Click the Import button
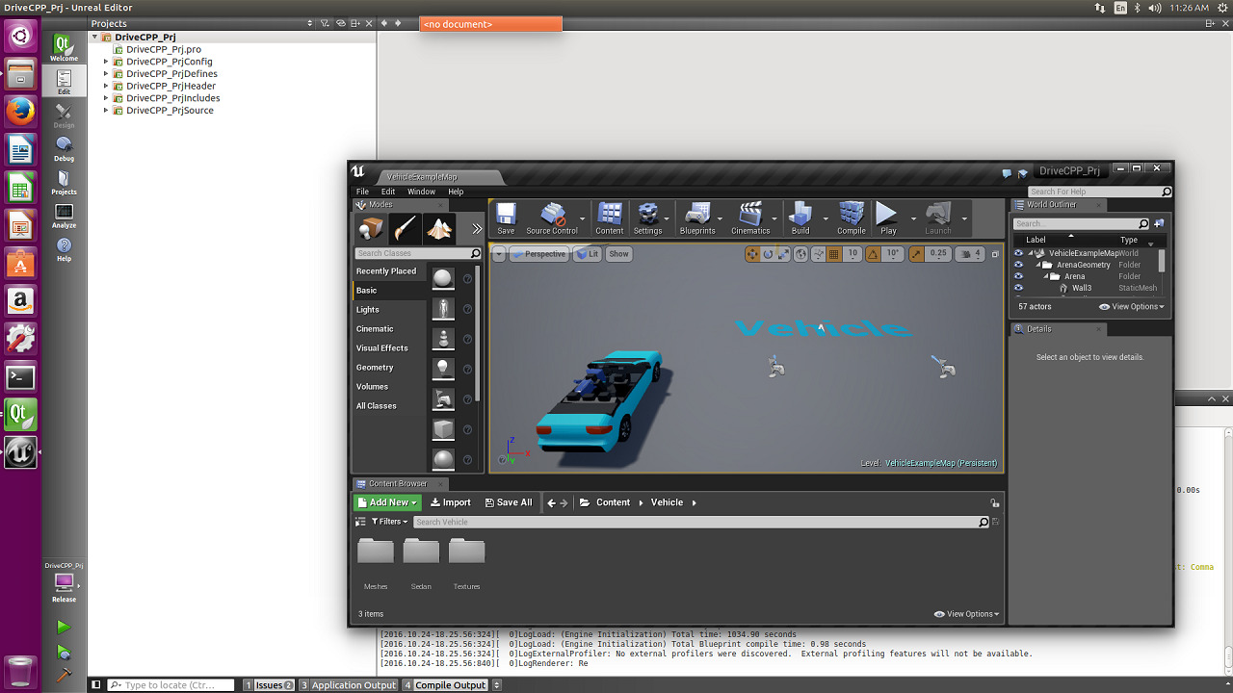1233x693 pixels. pos(451,502)
